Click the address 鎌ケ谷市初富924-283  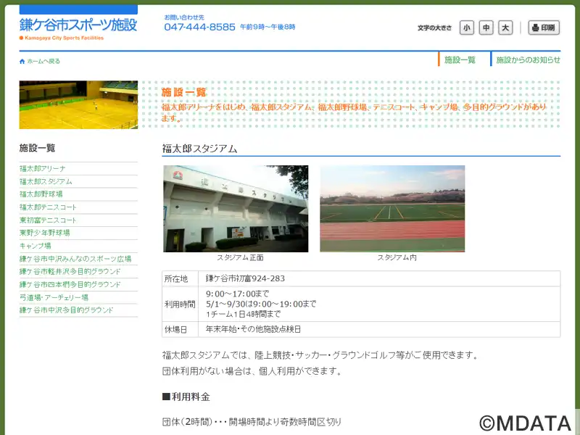point(245,278)
